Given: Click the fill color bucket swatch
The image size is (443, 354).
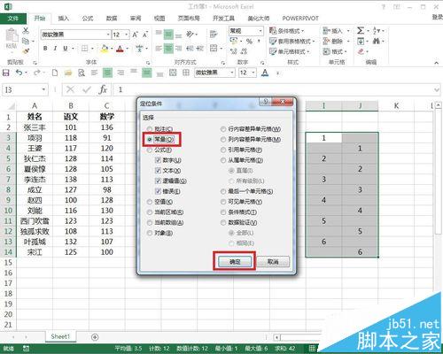Looking at the screenshot, I should (x=105, y=49).
